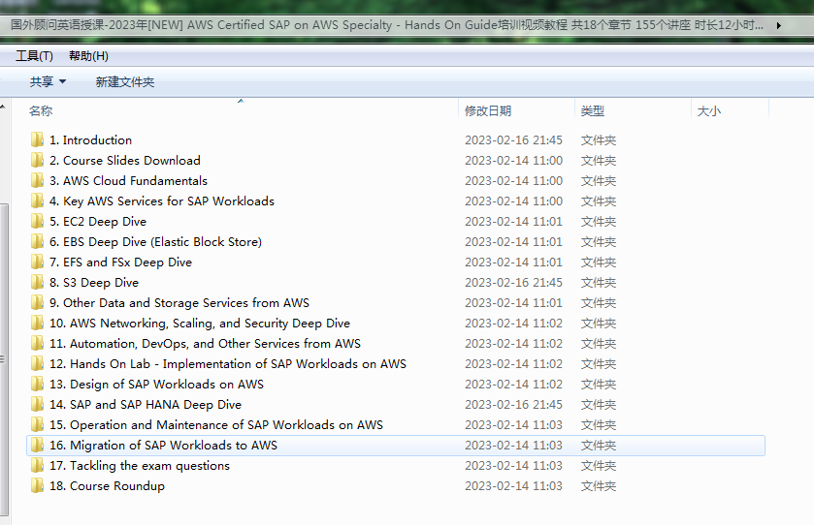814x525 pixels.
Task: Select name 14. SAP and SAP HANA Deep Dive
Action: click(146, 404)
